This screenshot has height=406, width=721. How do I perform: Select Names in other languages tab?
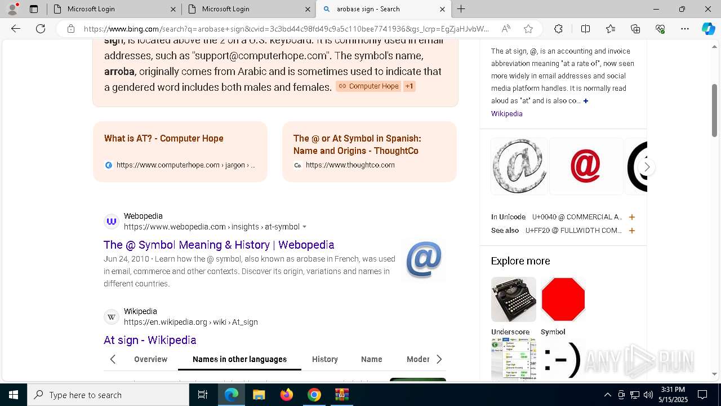239,359
